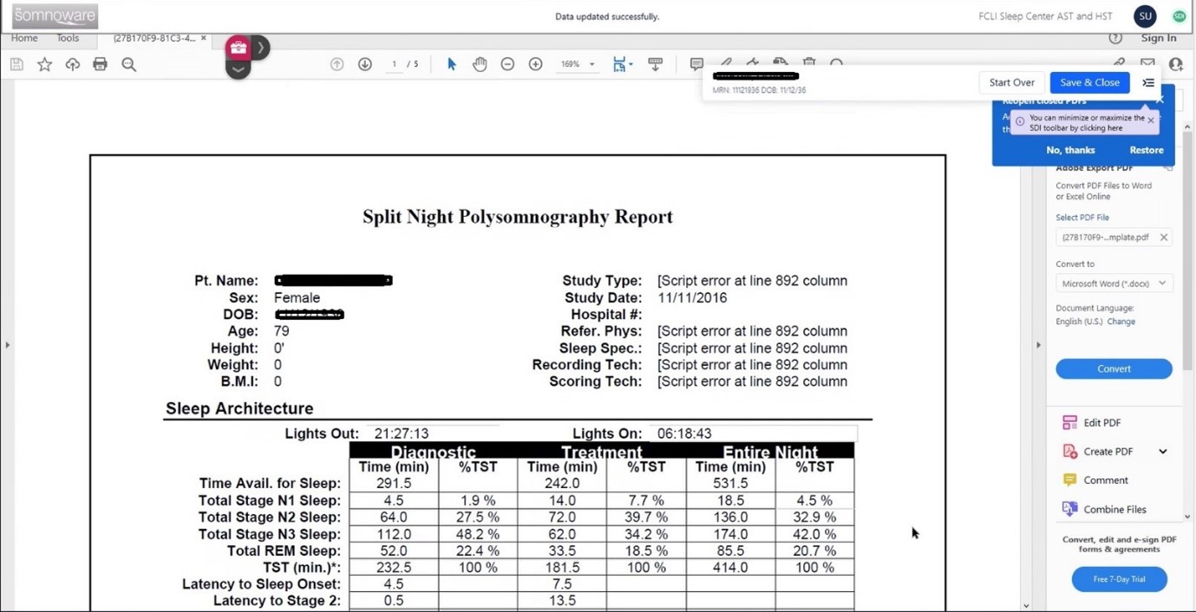1196x612 pixels.
Task: Go to next page arrow
Action: (365, 64)
